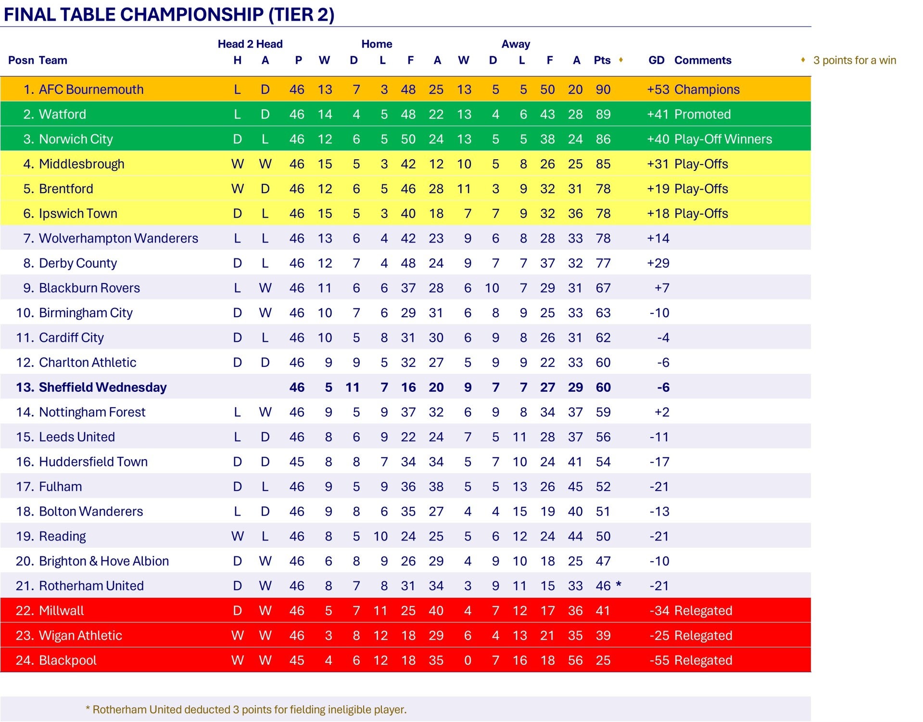This screenshot has width=923, height=722.
Task: Click the Pts column header
Action: (602, 60)
